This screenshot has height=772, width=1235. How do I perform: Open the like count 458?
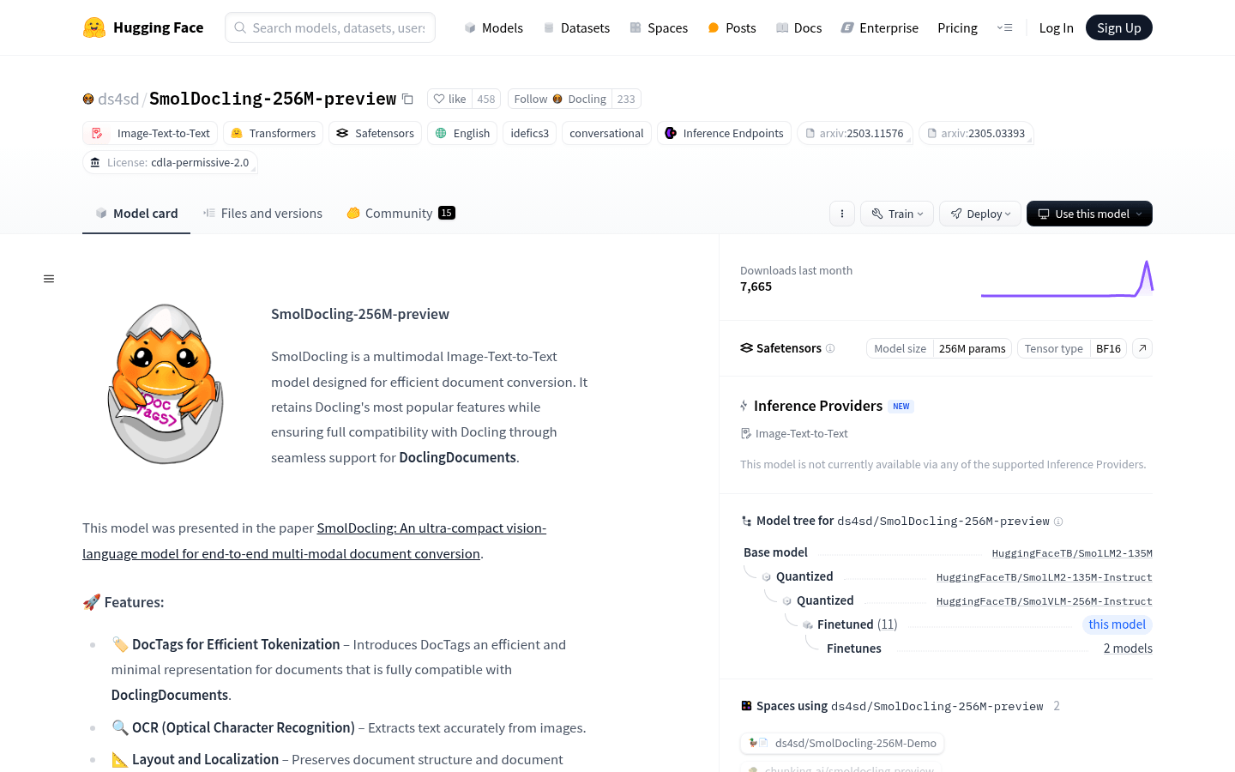click(x=486, y=99)
